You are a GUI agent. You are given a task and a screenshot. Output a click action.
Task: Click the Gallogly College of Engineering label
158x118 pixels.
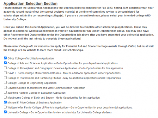32,83
